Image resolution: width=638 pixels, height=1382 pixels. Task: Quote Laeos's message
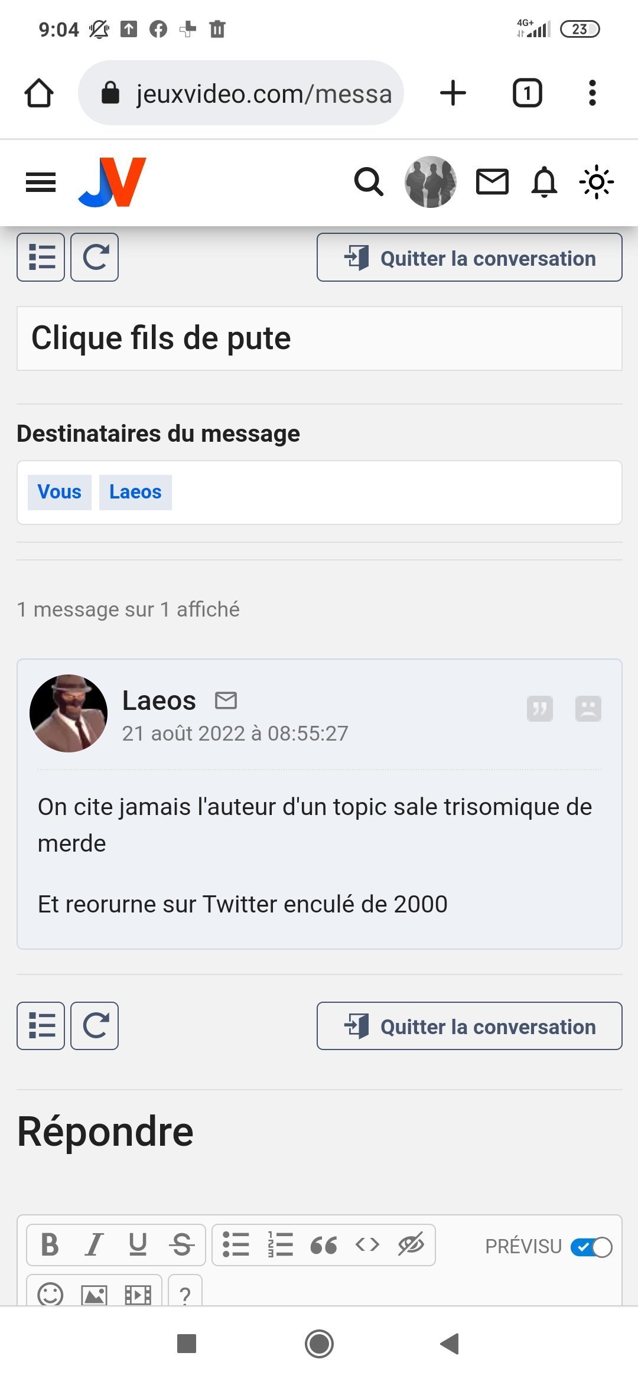click(x=540, y=709)
